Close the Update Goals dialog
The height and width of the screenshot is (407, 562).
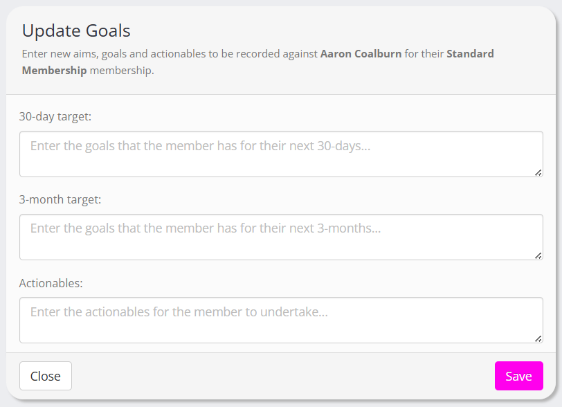tap(46, 376)
